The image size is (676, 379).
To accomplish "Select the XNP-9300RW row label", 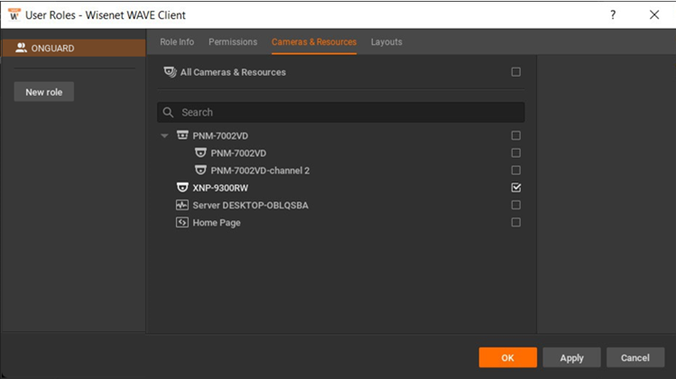I will pyautogui.click(x=220, y=188).
